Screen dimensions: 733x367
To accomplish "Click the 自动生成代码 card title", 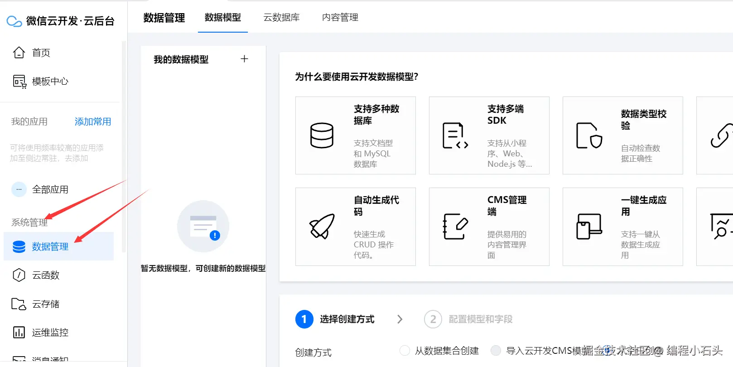I will (x=376, y=206).
